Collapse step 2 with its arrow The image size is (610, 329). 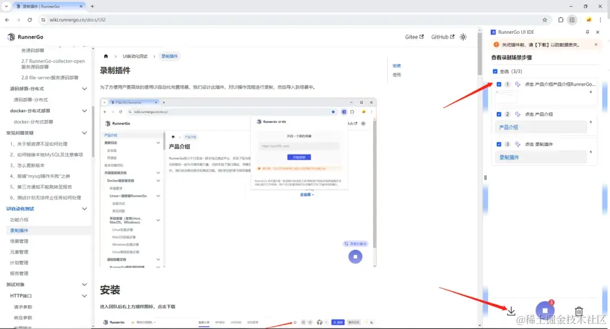pos(591,122)
